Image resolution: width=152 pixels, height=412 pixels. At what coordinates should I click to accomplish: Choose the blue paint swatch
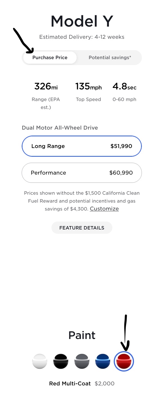[x=103, y=361]
